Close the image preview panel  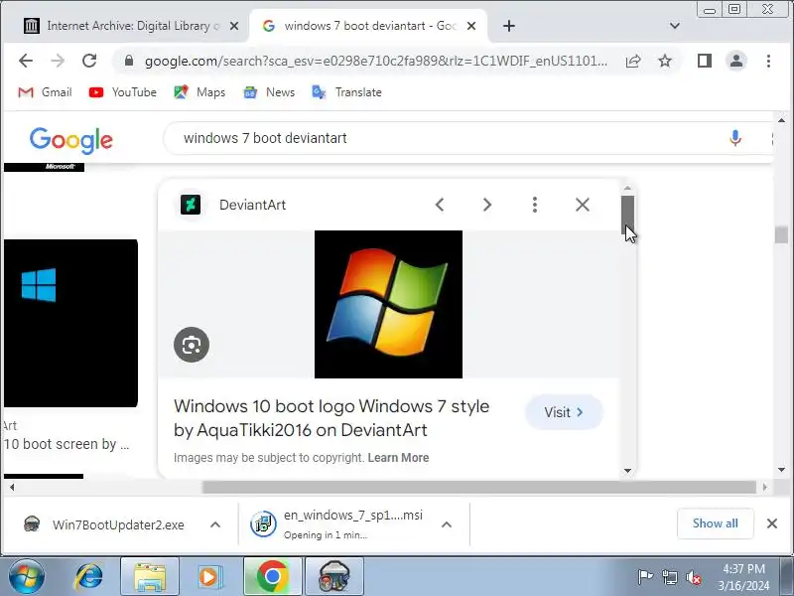pos(583,205)
